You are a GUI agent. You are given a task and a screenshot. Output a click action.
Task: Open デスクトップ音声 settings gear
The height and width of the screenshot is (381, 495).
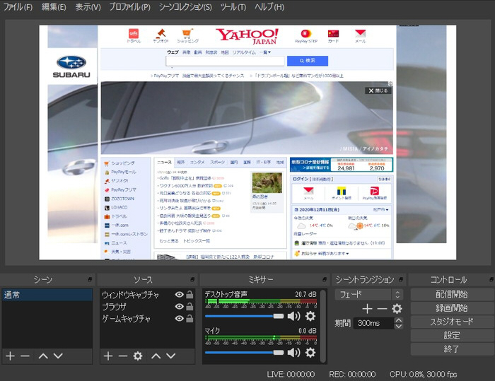[x=310, y=316]
